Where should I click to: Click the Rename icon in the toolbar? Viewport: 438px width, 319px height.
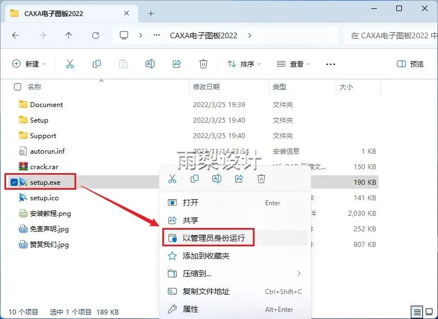[x=150, y=64]
